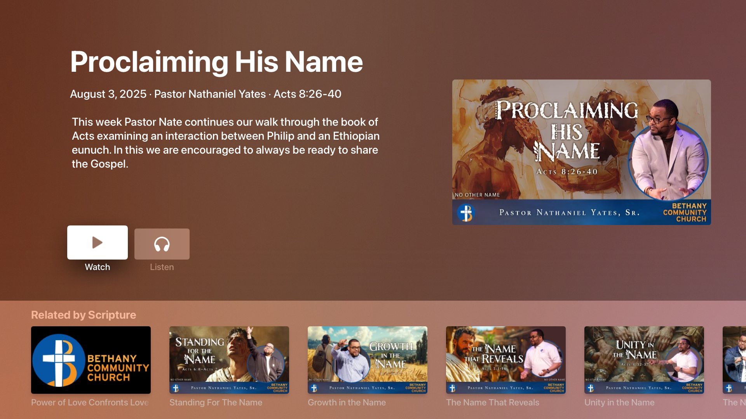Viewport: 746px width, 419px height.
Task: Click the Power of Love Confronts Love caption
Action: [x=90, y=403]
